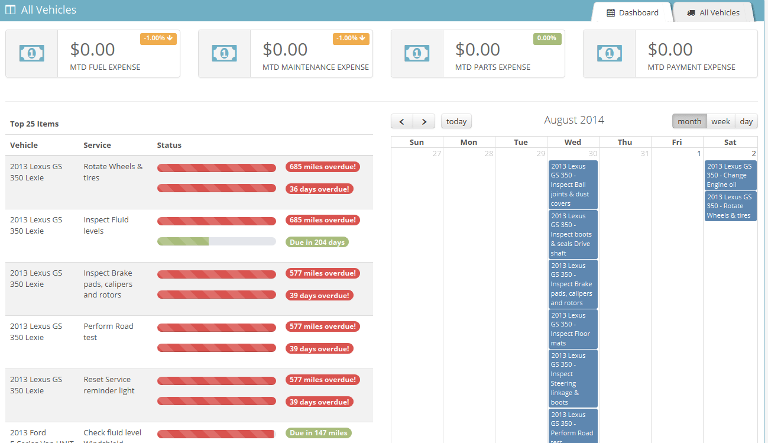Switch to the All Vehicles tab

tap(712, 12)
